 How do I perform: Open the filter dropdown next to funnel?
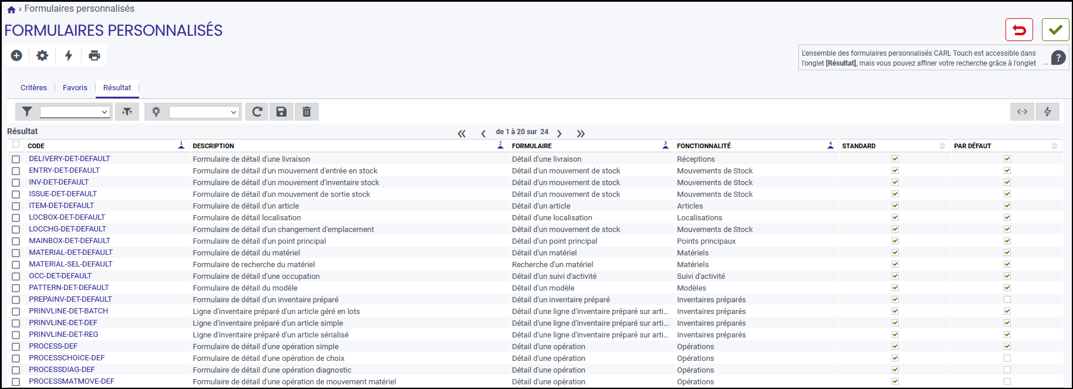(x=75, y=112)
